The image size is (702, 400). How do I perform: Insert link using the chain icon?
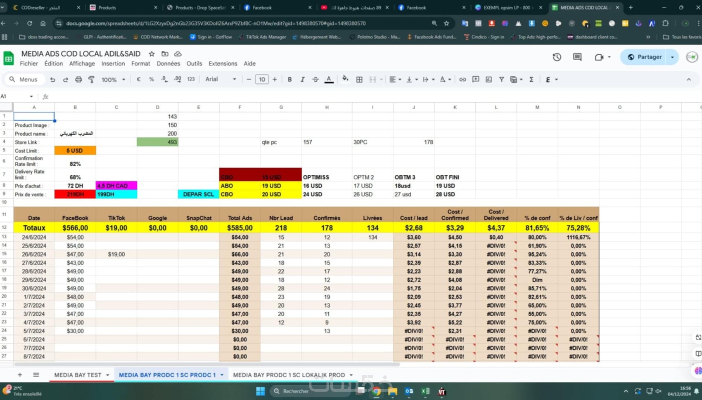(462, 80)
